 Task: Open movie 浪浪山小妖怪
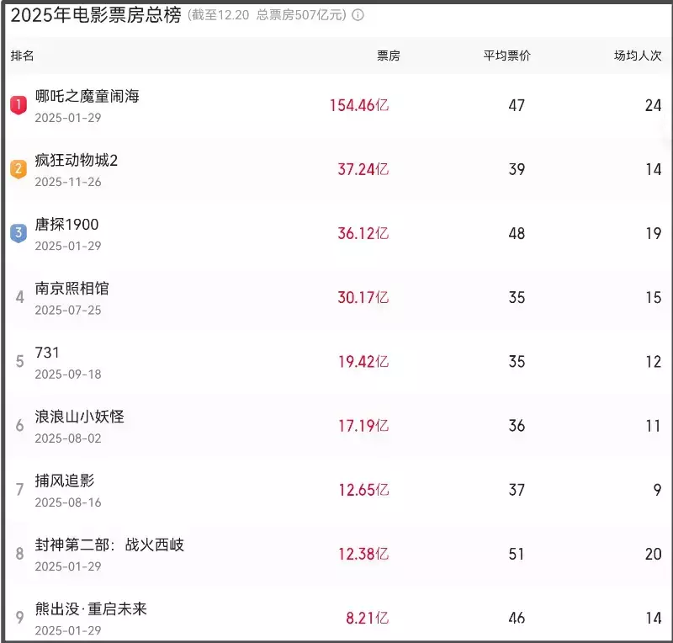pos(79,417)
